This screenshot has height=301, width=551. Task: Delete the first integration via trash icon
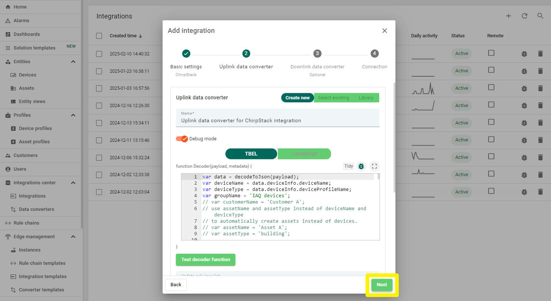tap(540, 54)
